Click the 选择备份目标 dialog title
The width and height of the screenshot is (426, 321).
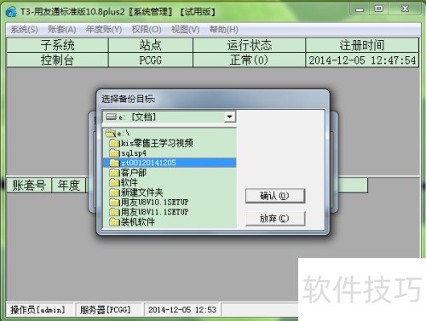click(128, 99)
